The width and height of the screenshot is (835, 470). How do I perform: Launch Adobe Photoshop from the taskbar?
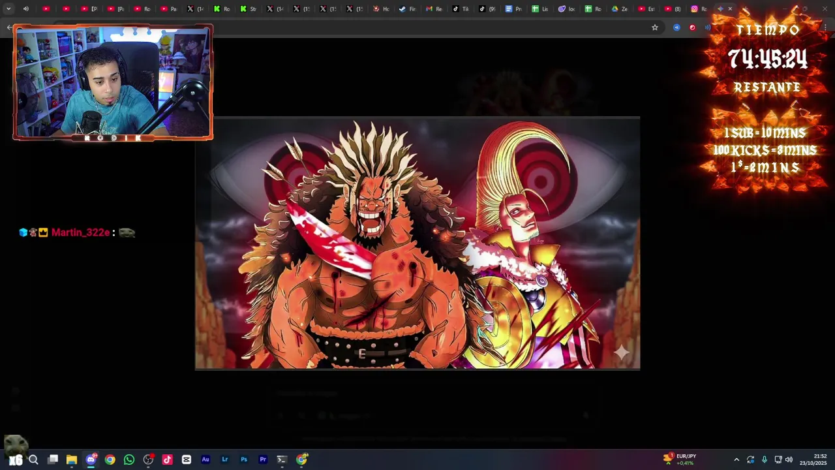pos(243,460)
